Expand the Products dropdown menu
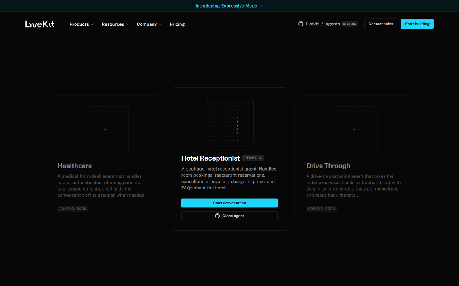Screen dimensions: 459x286 tap(81, 24)
